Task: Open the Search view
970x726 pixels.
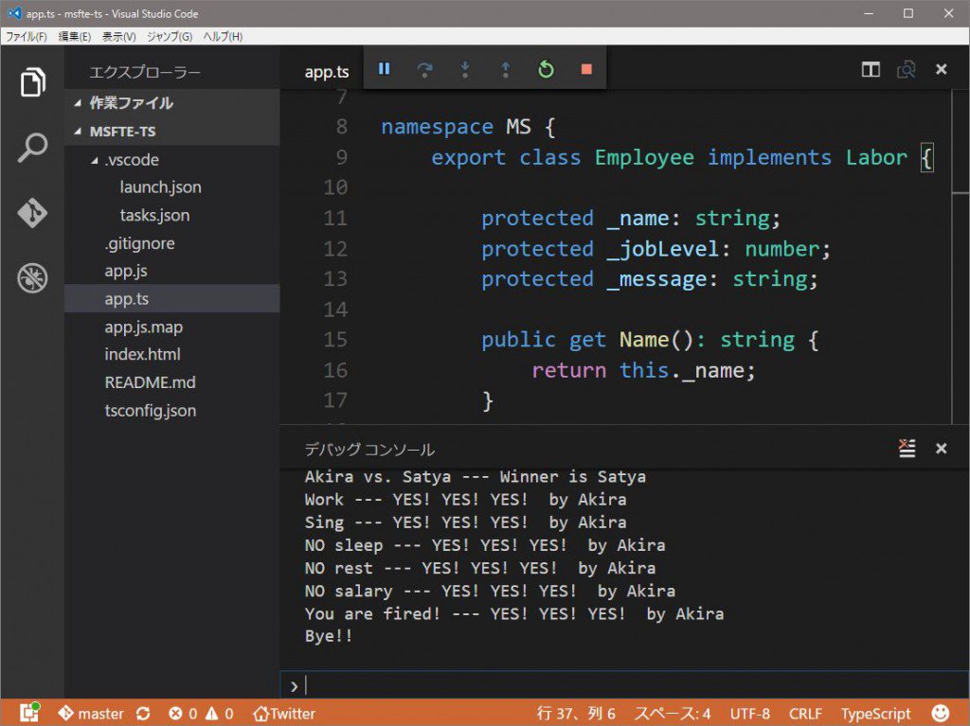Action: coord(32,149)
